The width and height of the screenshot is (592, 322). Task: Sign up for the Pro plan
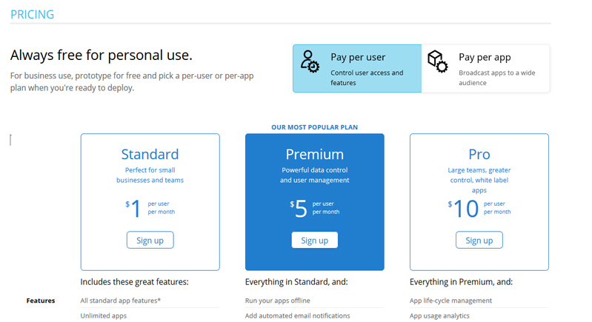click(x=479, y=241)
